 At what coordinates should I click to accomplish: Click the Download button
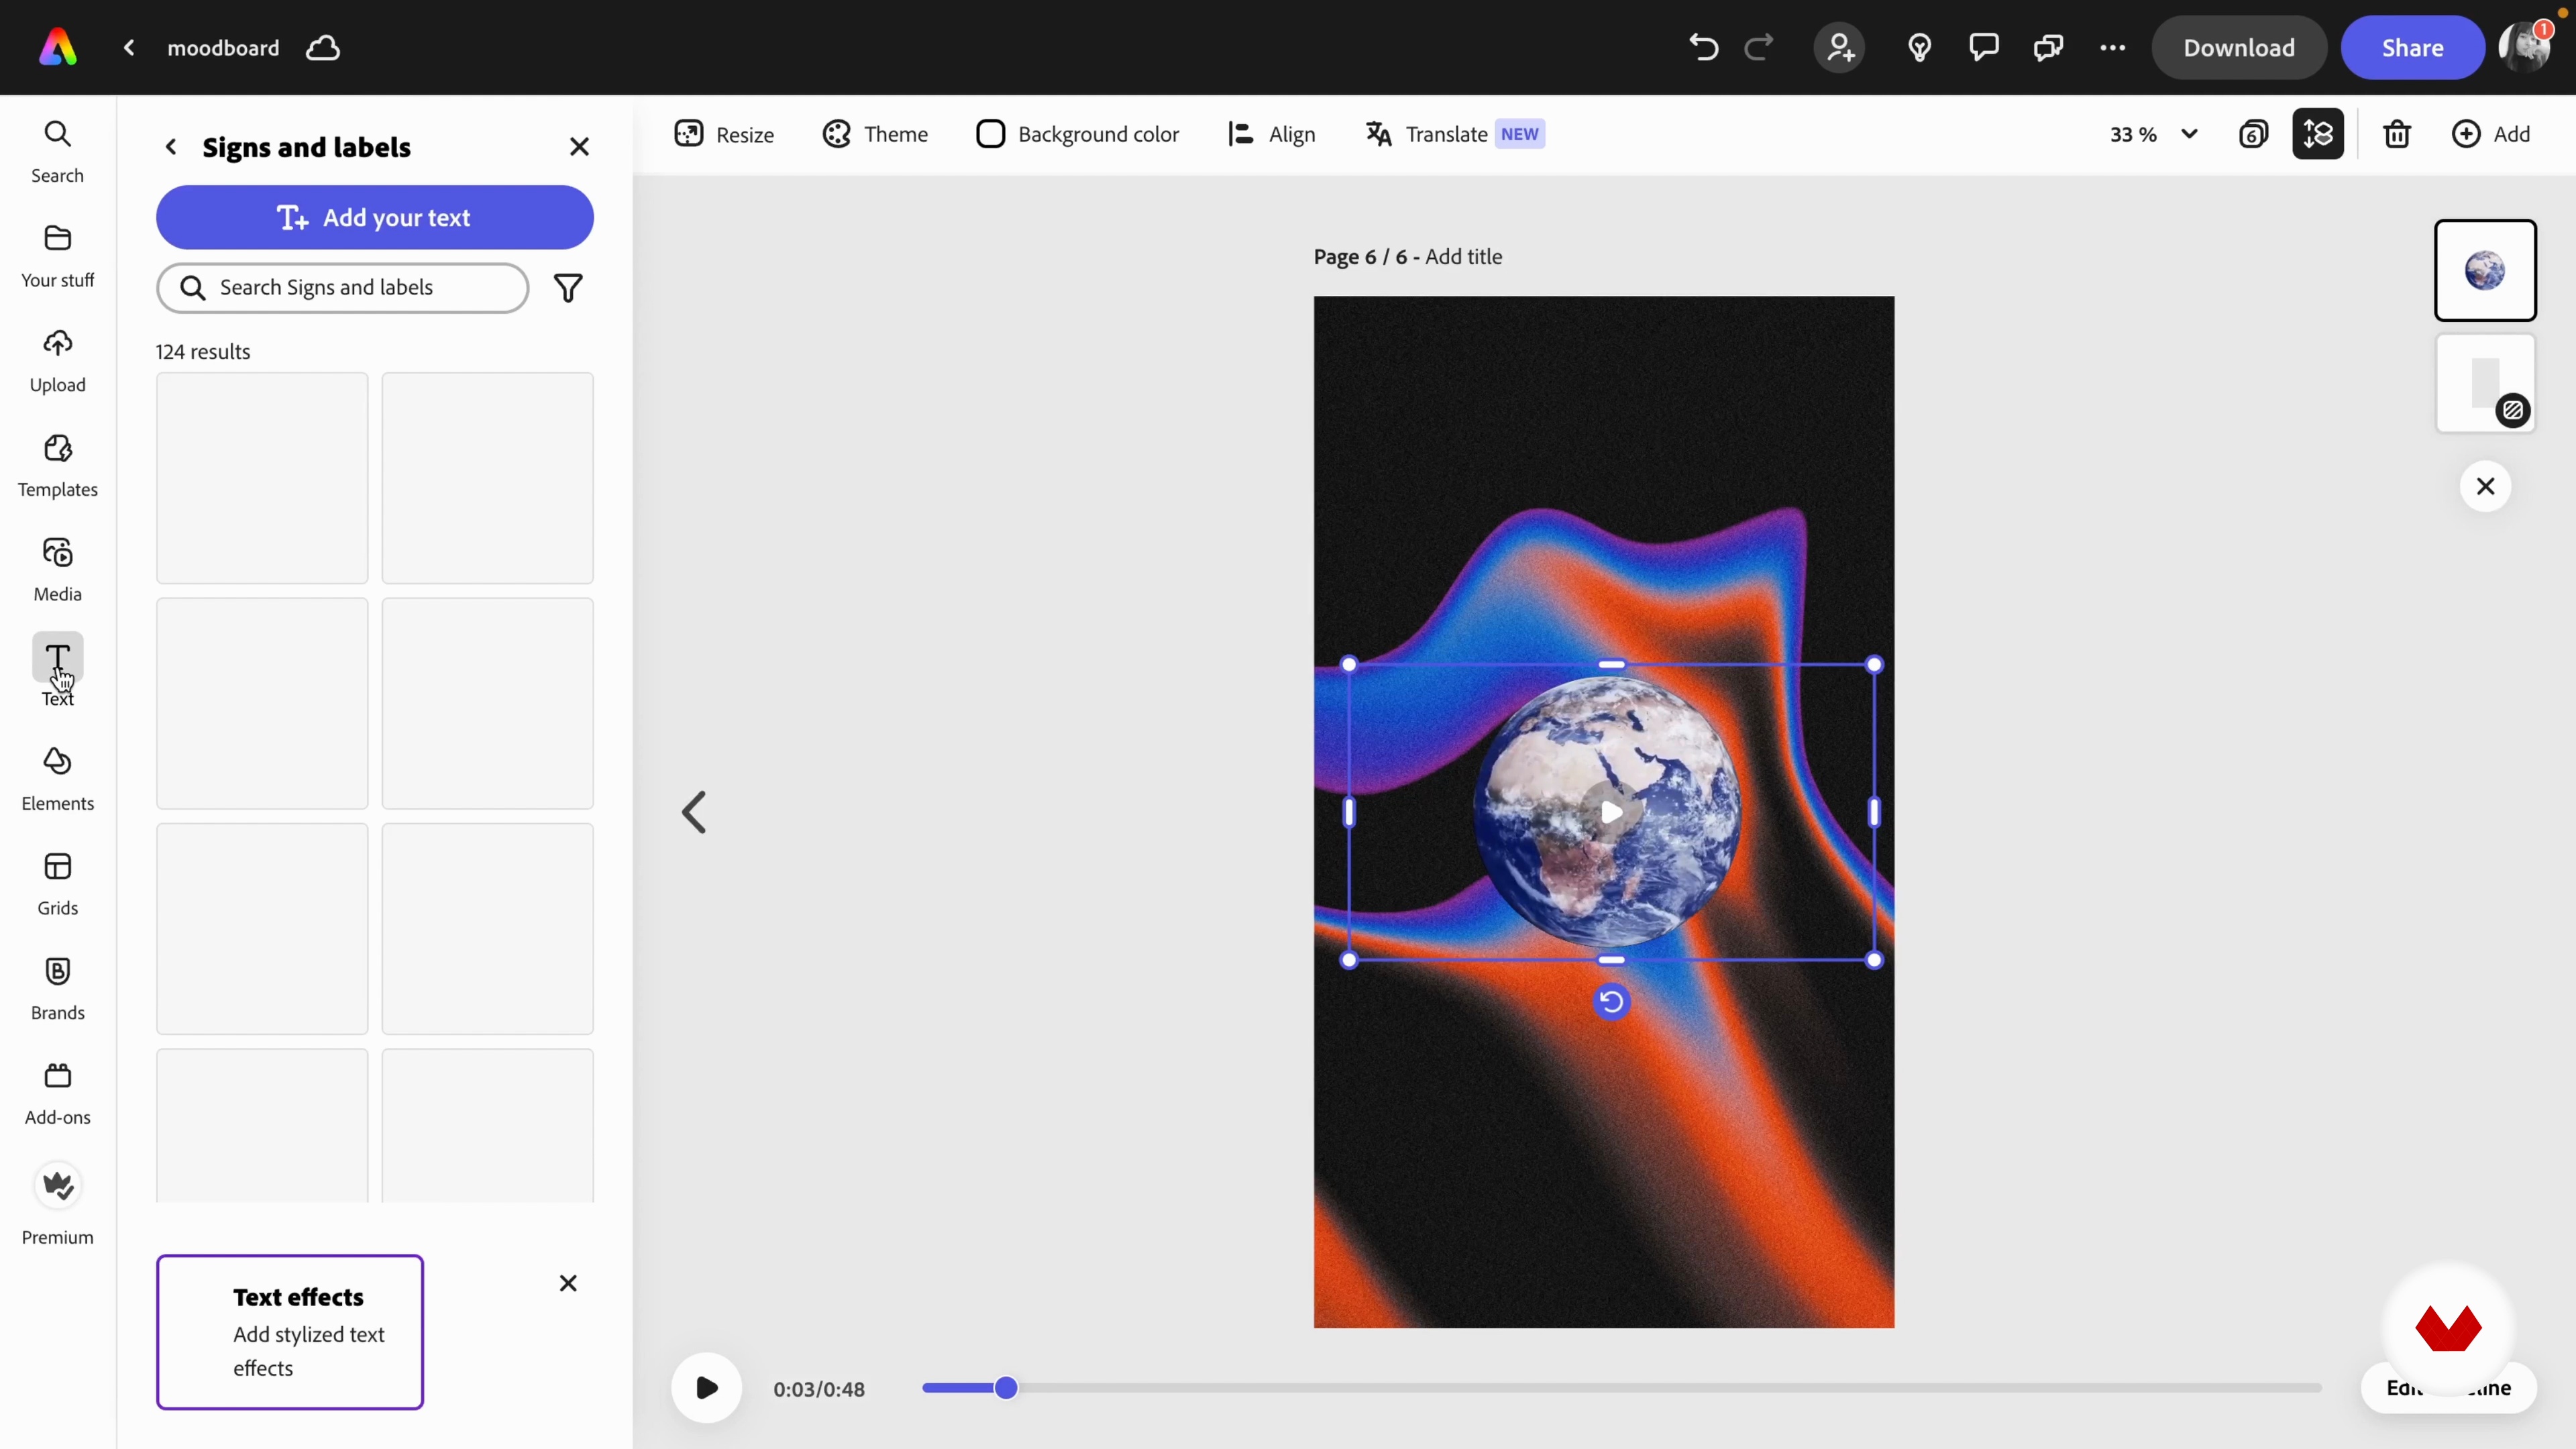[2238, 47]
